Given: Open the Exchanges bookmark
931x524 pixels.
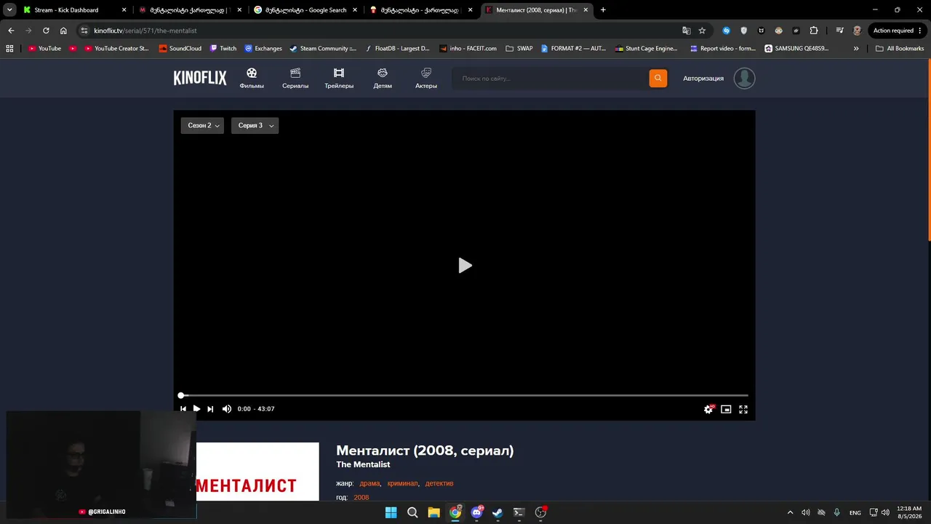Looking at the screenshot, I should 263,49.
